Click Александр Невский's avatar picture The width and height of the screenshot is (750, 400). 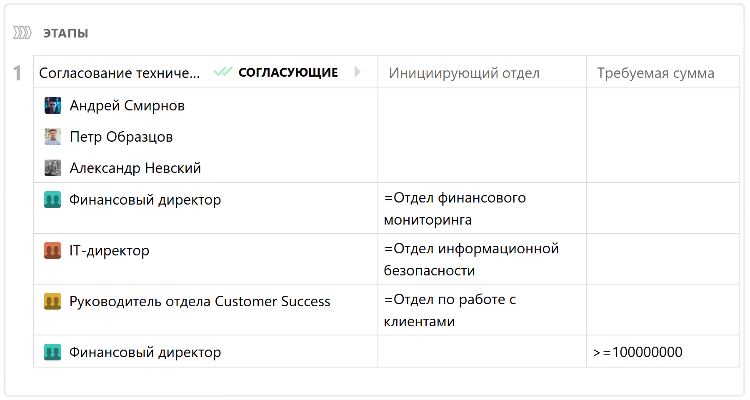(x=53, y=168)
